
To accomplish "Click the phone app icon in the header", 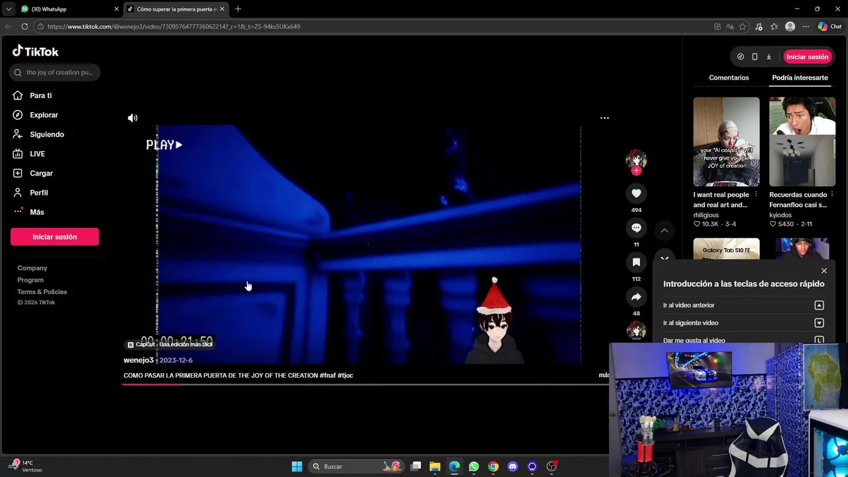I will pyautogui.click(x=755, y=57).
